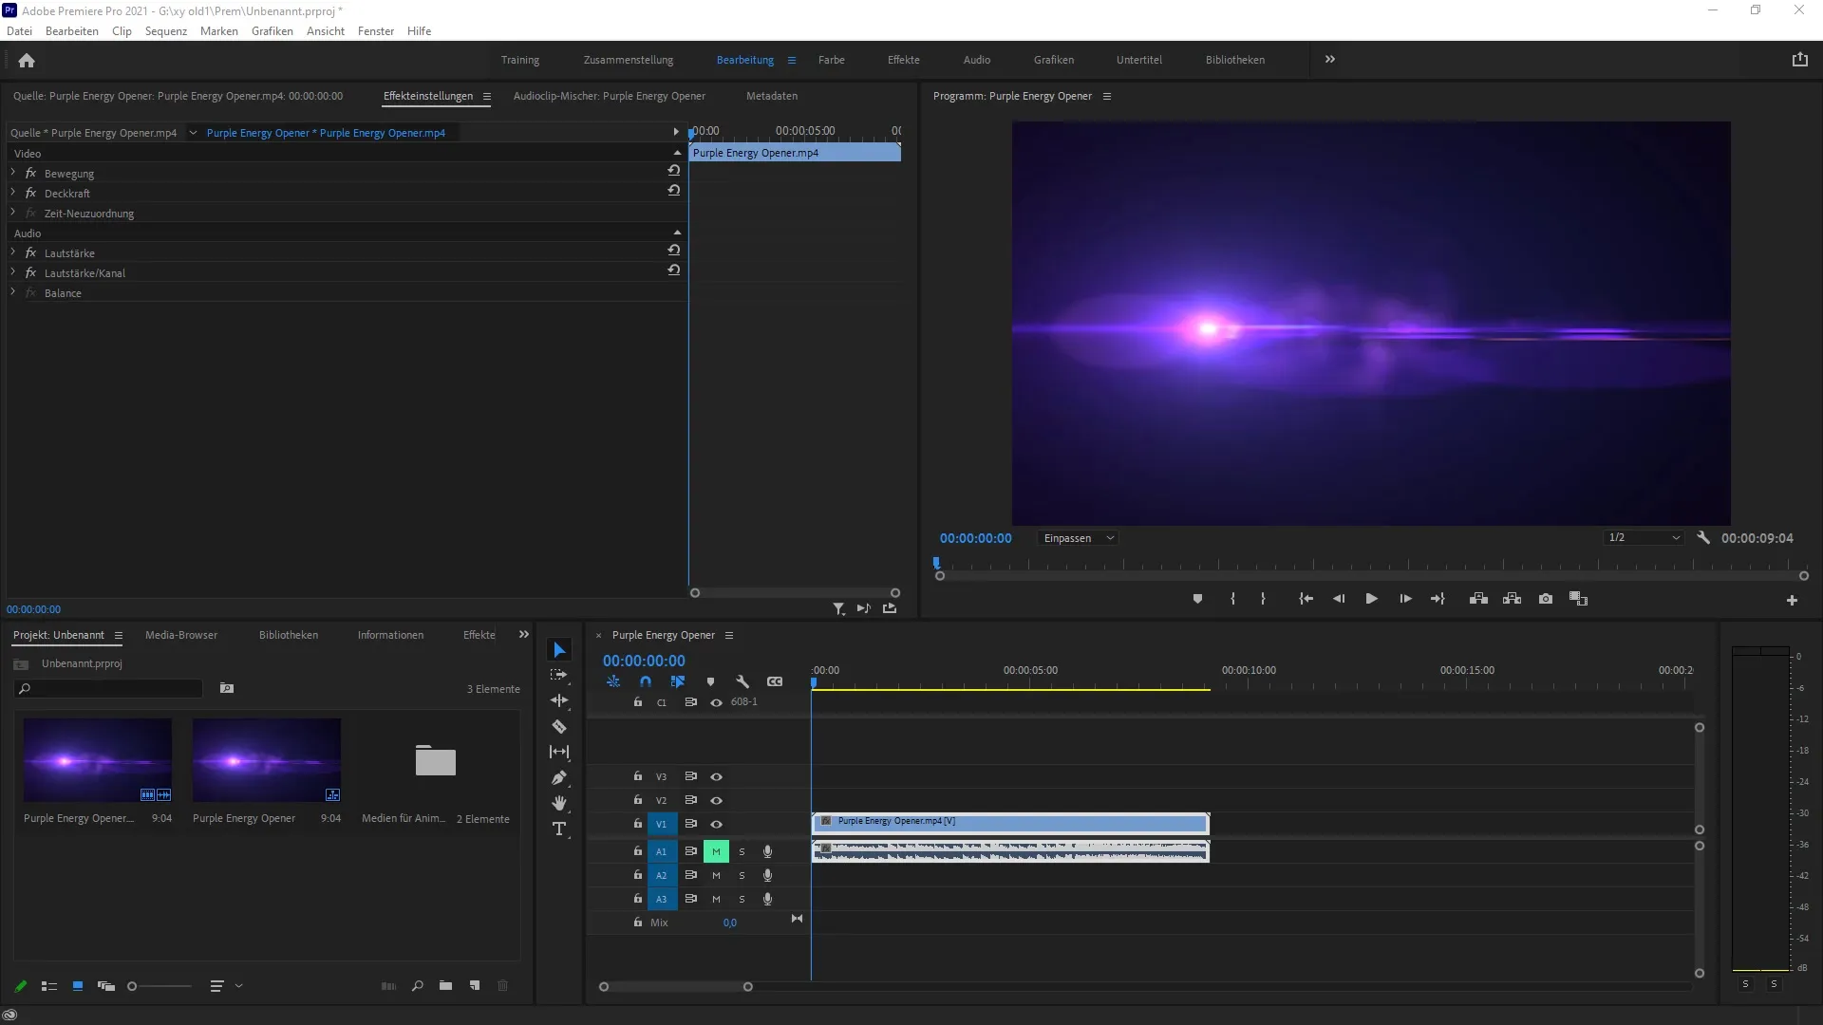Open the Fenster menu
1823x1025 pixels.
376,30
